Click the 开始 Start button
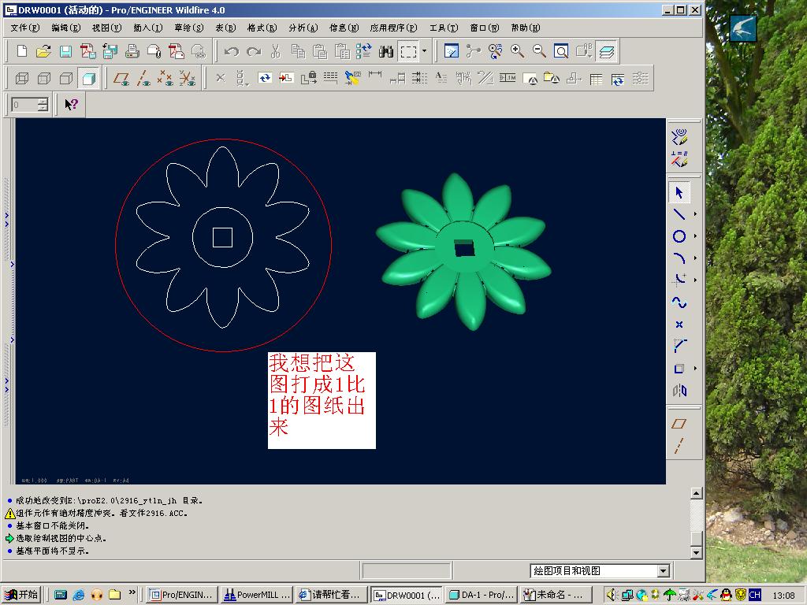807x605 pixels. click(21, 594)
